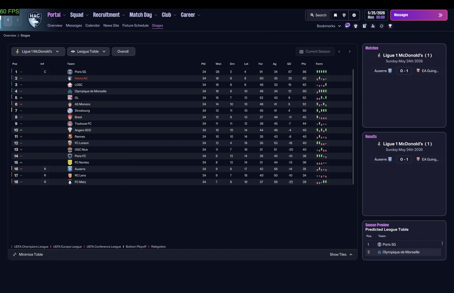Click the HAC club badge logo
454x293 pixels.
point(35,19)
